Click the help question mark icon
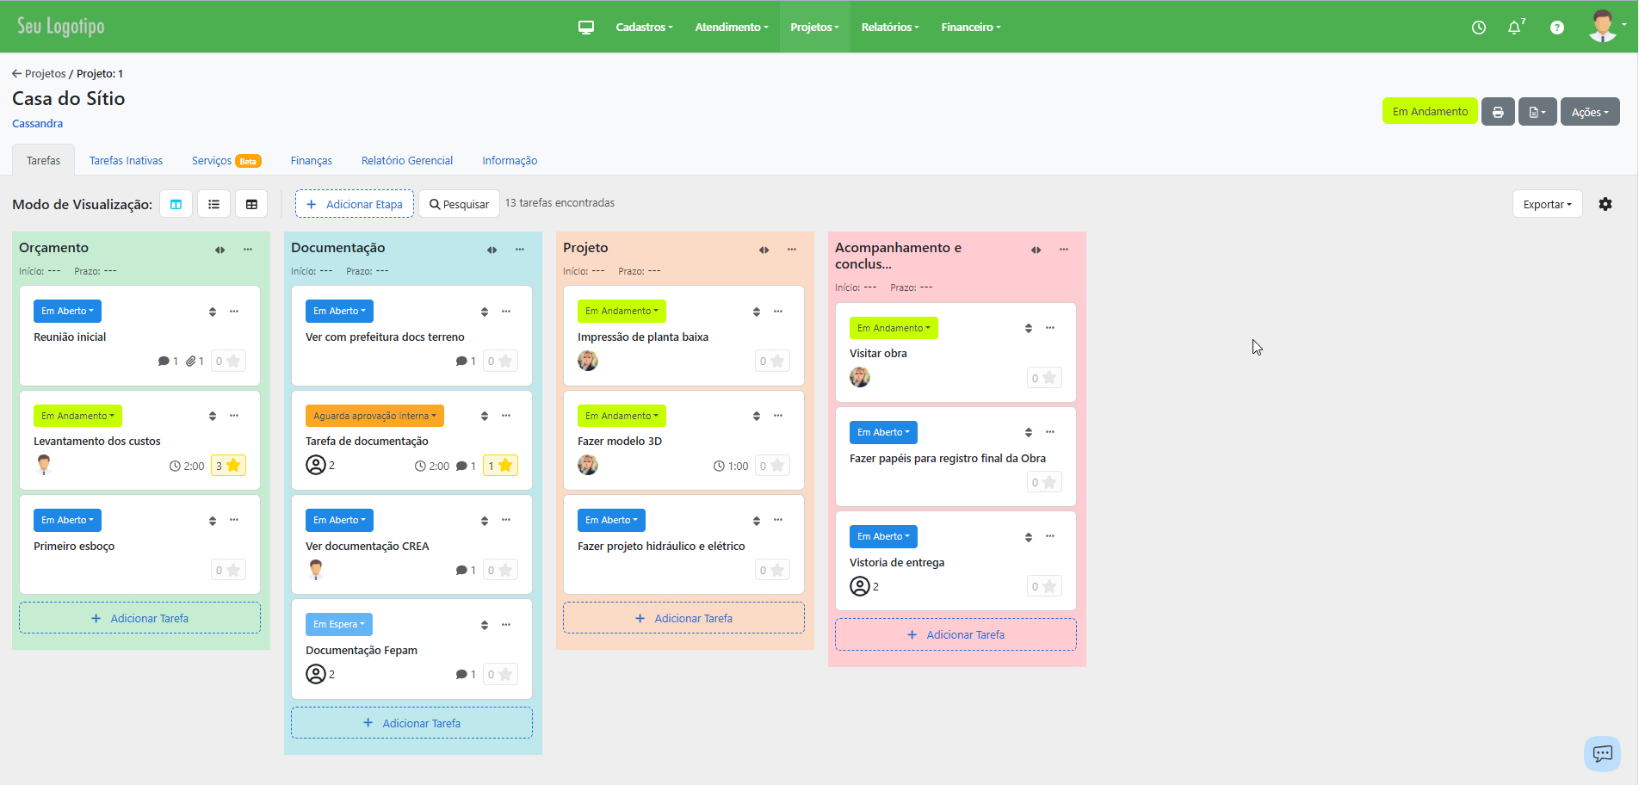The height and width of the screenshot is (785, 1639). coord(1556,28)
